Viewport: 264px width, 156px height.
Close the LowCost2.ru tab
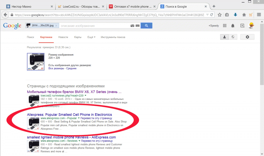[103, 6]
